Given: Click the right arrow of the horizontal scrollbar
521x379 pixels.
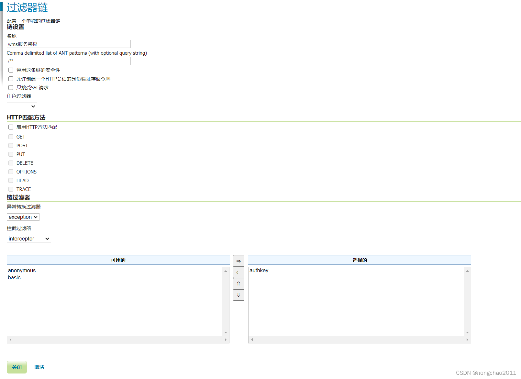Looking at the screenshot, I should coord(226,340).
